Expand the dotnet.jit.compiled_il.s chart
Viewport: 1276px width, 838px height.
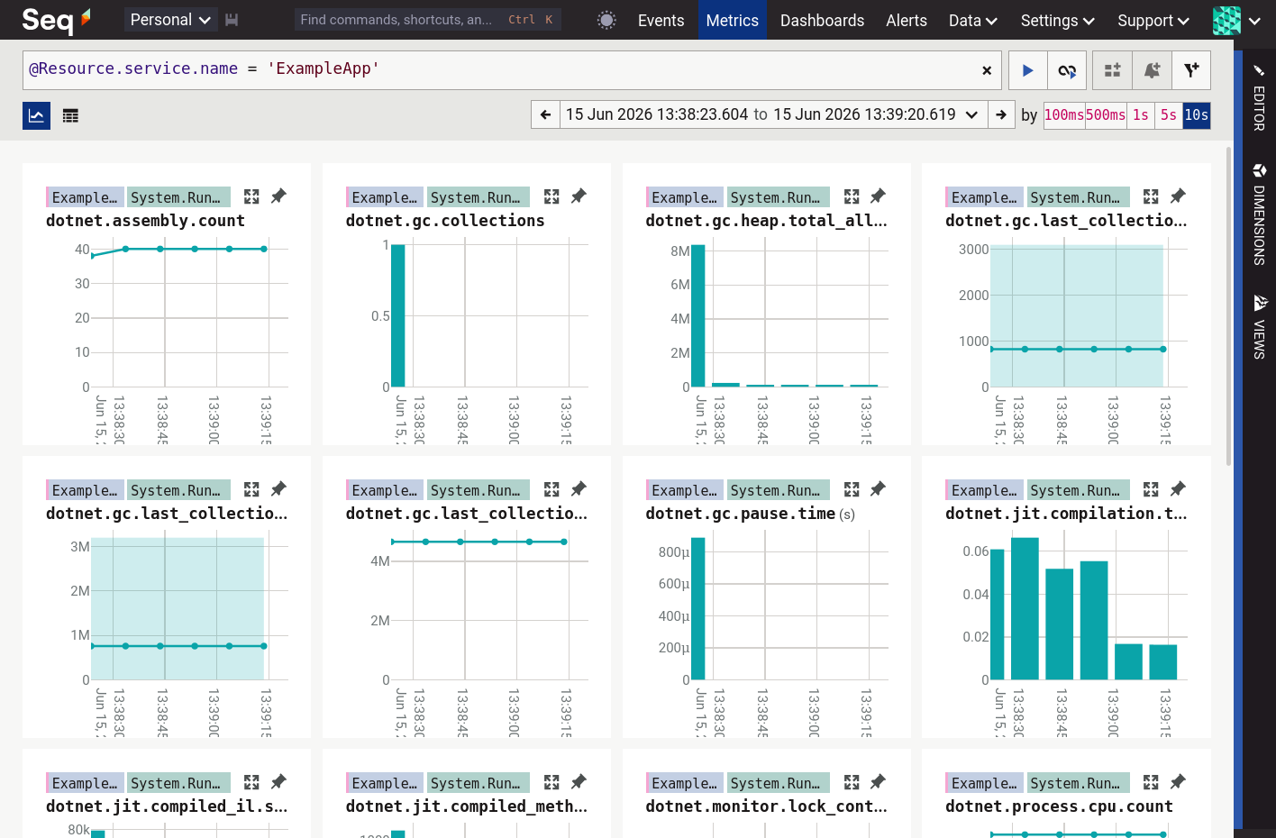coord(251,782)
